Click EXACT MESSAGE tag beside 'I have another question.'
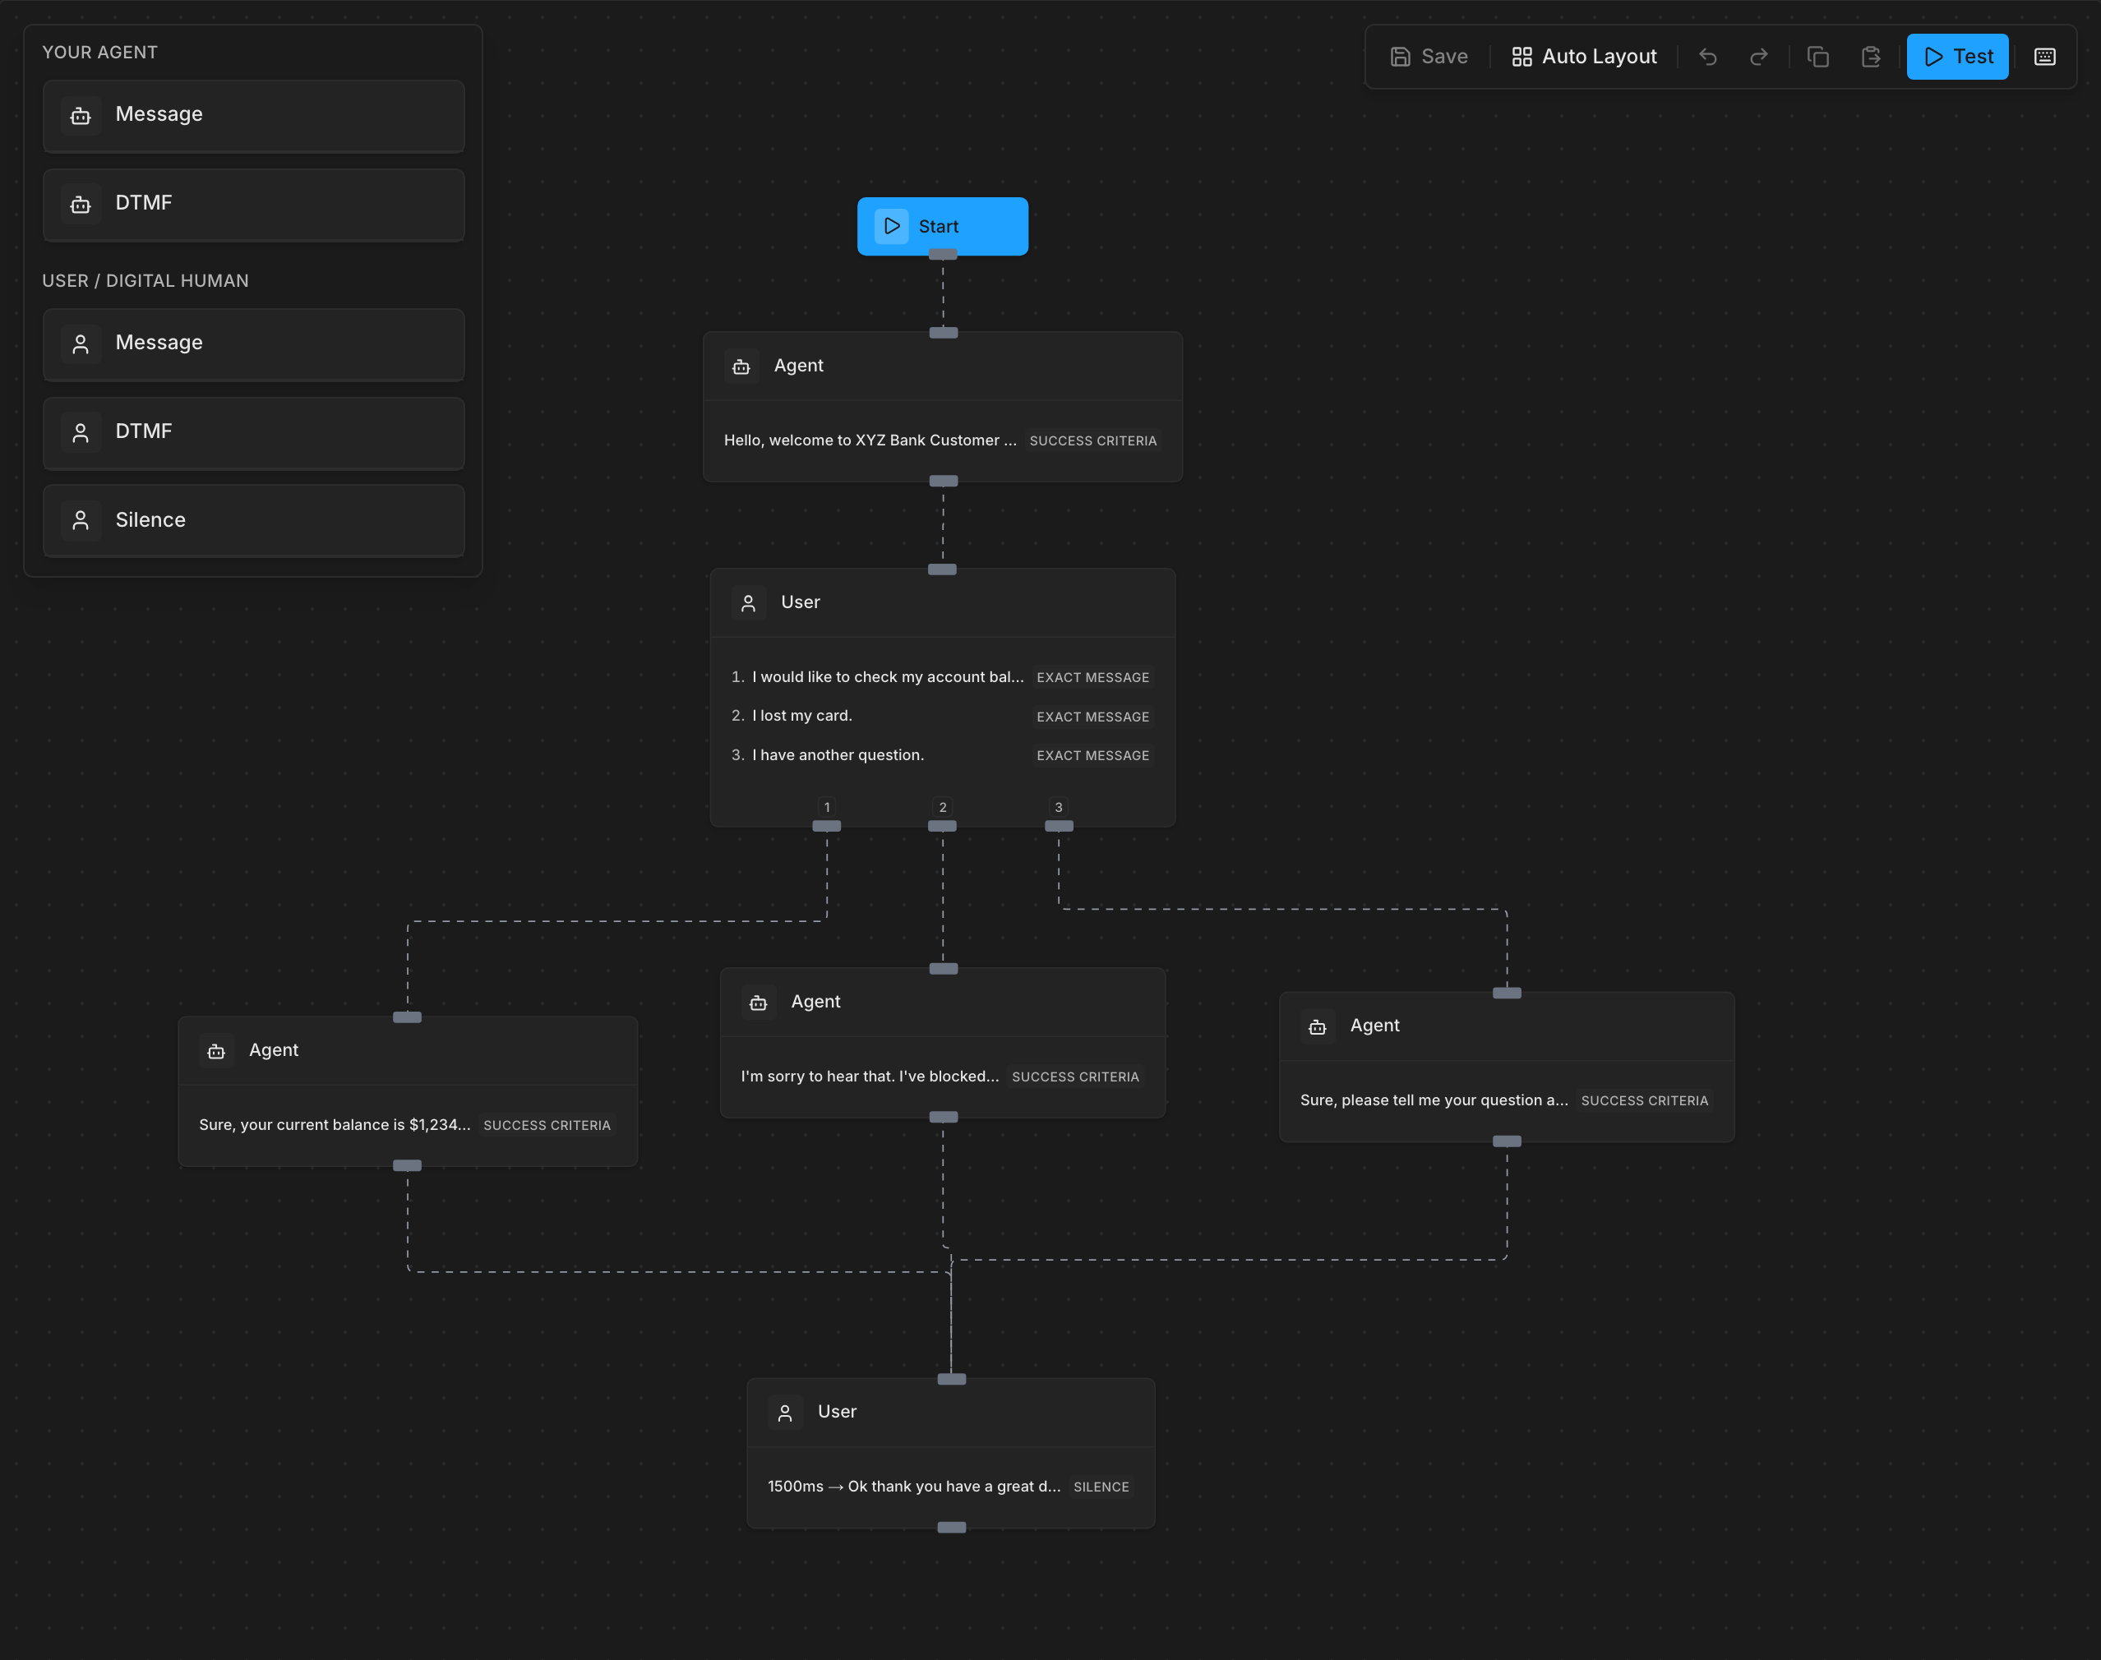The height and width of the screenshot is (1660, 2101). click(1092, 755)
